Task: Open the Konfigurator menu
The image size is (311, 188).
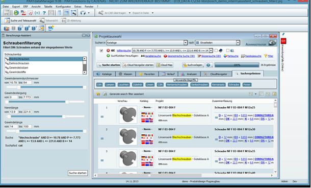Action: tap(63, 7)
